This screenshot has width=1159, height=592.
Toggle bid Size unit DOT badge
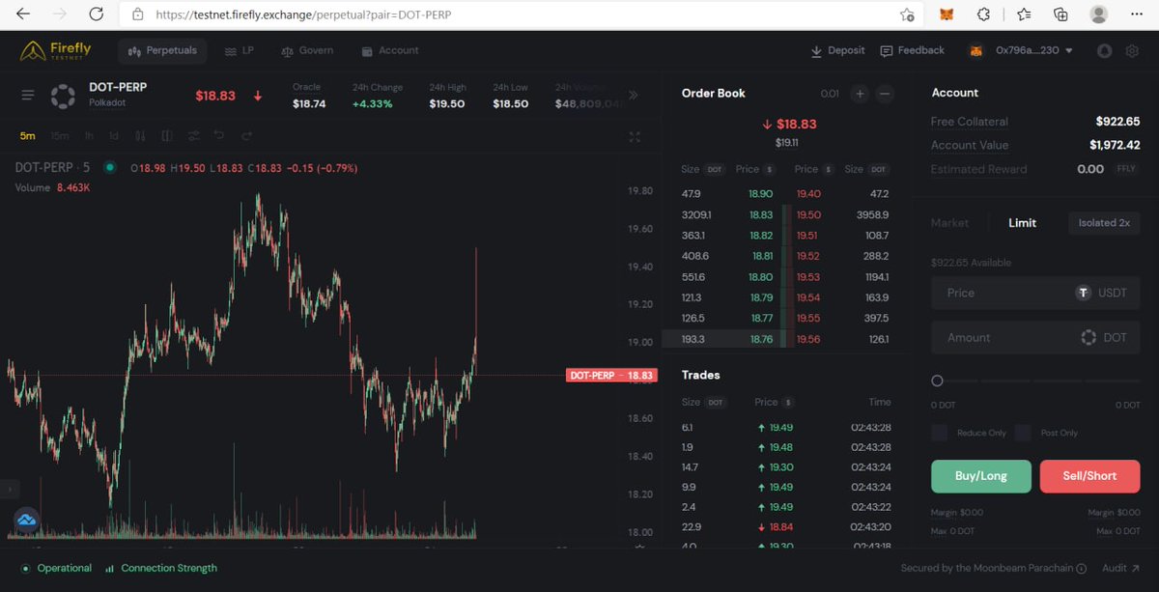716,169
